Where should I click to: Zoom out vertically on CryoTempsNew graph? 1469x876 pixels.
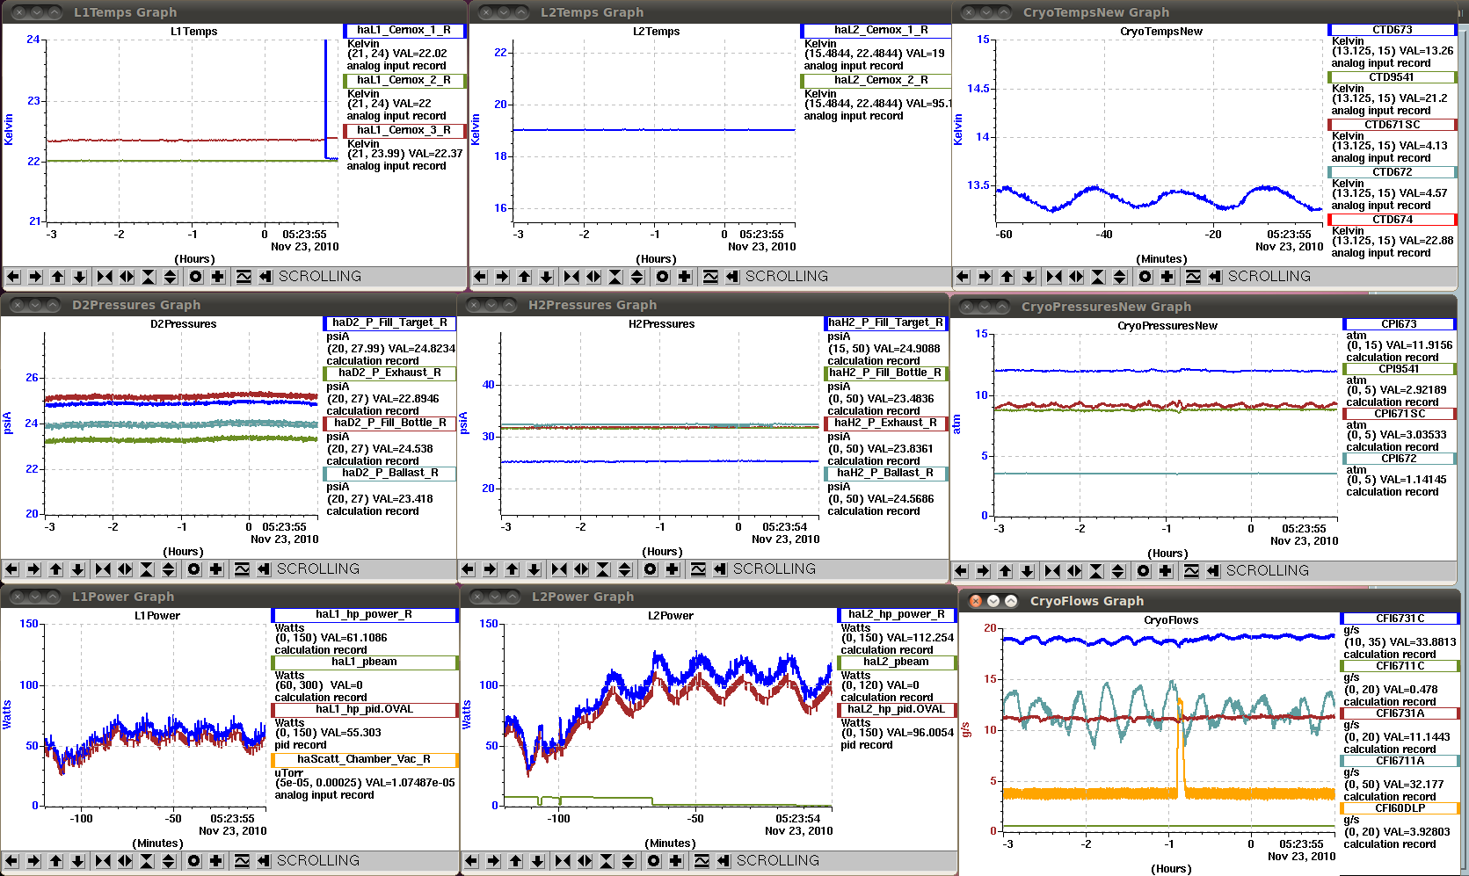[x=1120, y=277]
